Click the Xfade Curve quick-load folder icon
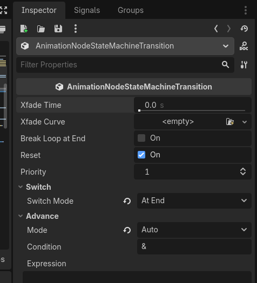 click(x=230, y=122)
